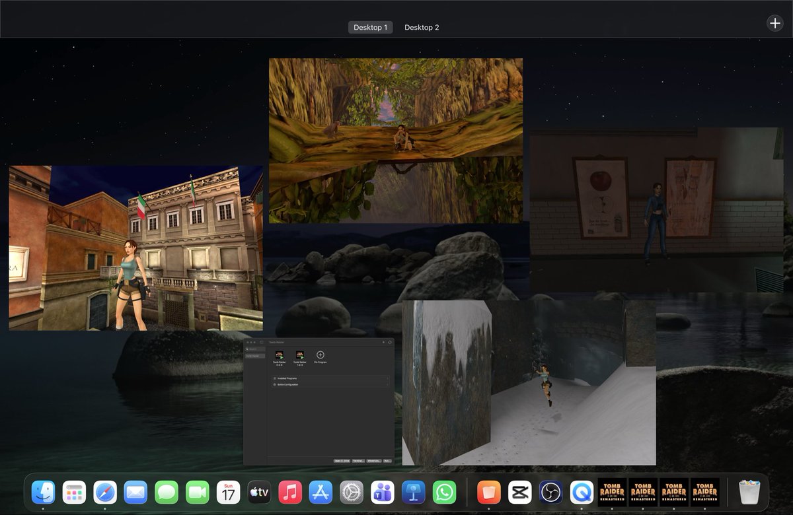Screen dimensions: 793x515
Task: Open Tomb Raider 1-2-3 pinned program
Action: click(300, 358)
